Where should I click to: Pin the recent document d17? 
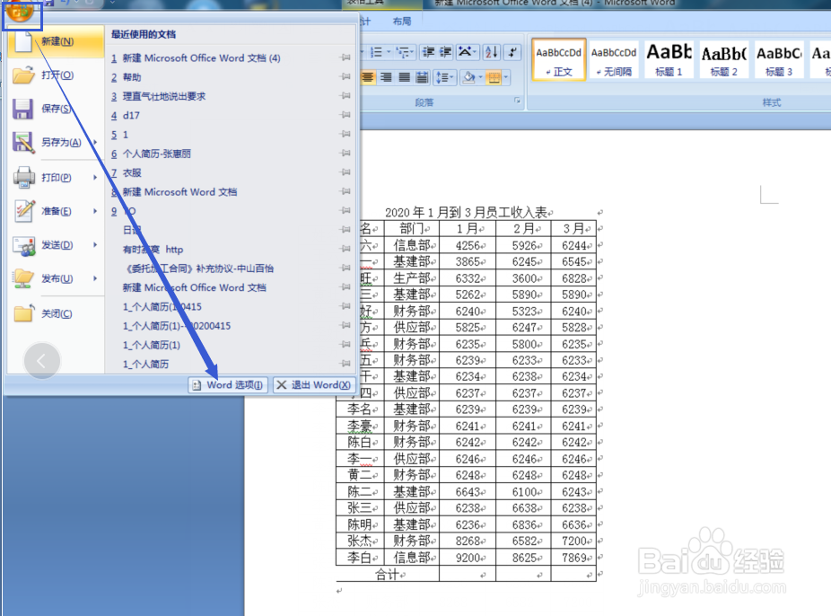coord(345,115)
